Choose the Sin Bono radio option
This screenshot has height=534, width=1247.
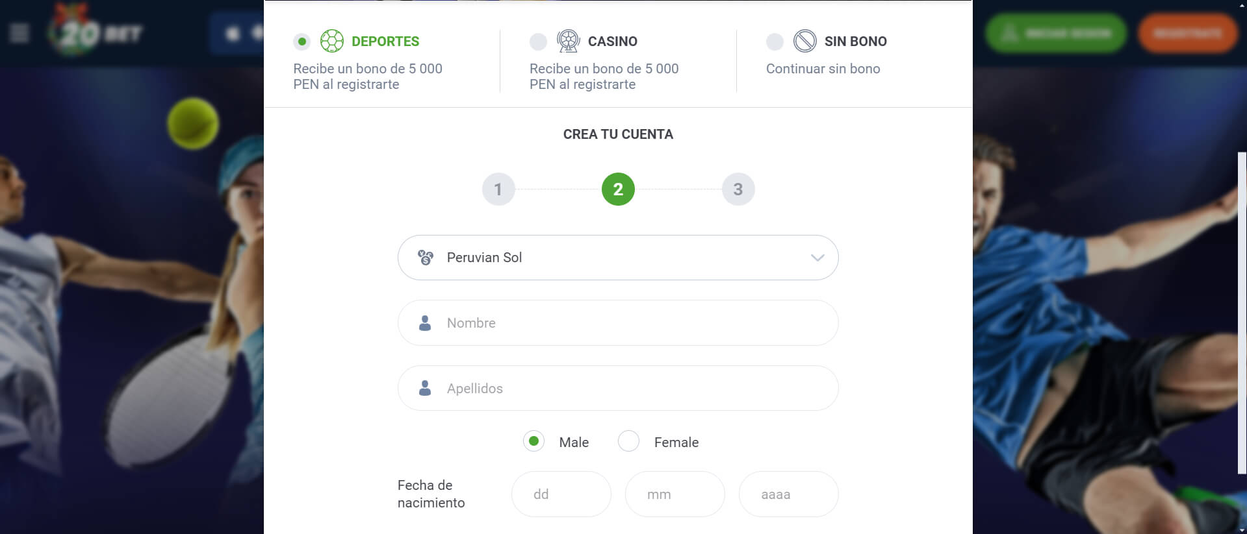775,42
